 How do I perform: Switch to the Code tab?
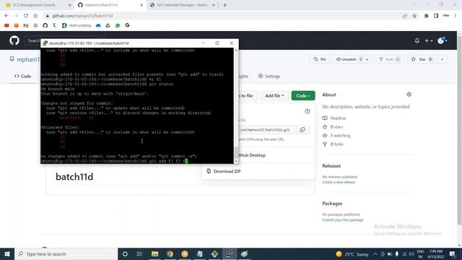(22, 76)
